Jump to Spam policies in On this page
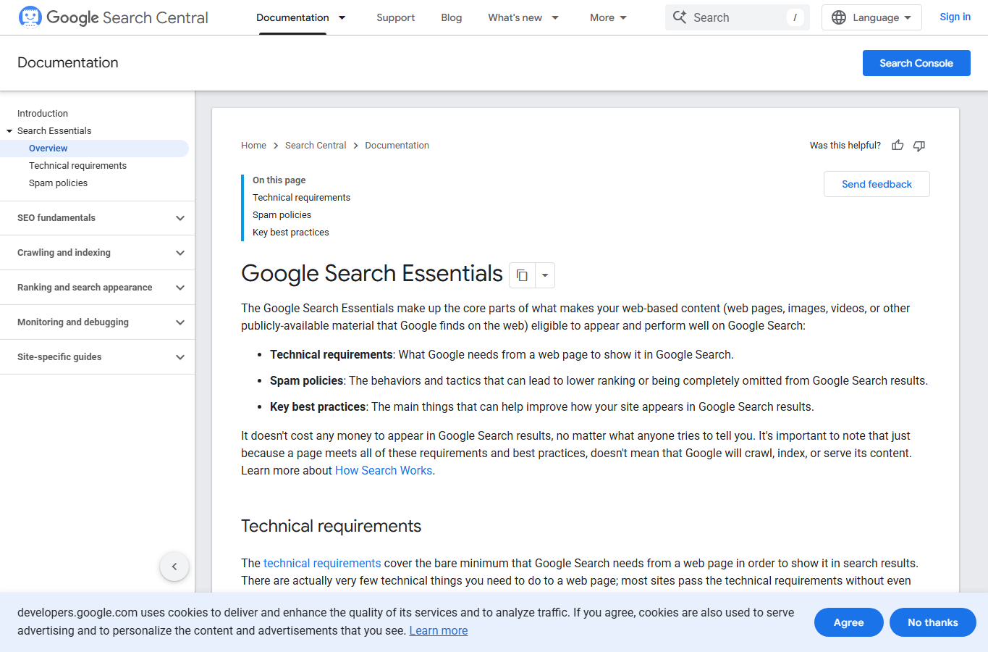Screen dimensions: 988x652 [282, 215]
